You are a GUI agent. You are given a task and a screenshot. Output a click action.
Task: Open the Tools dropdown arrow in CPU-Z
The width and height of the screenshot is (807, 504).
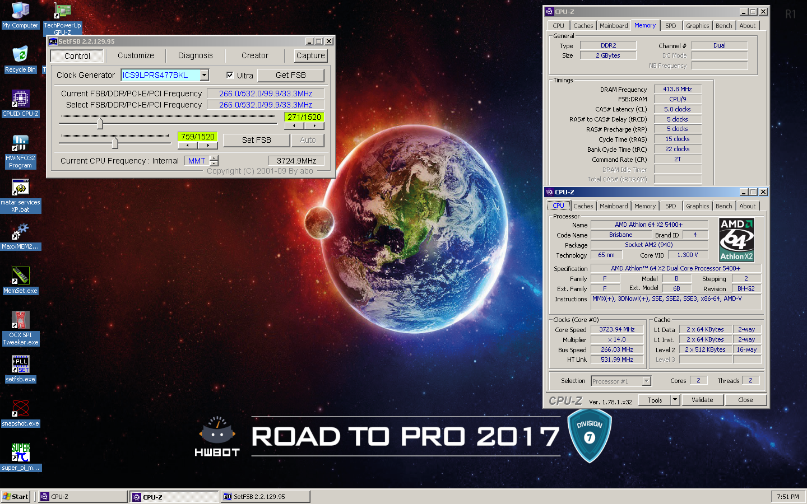click(675, 400)
